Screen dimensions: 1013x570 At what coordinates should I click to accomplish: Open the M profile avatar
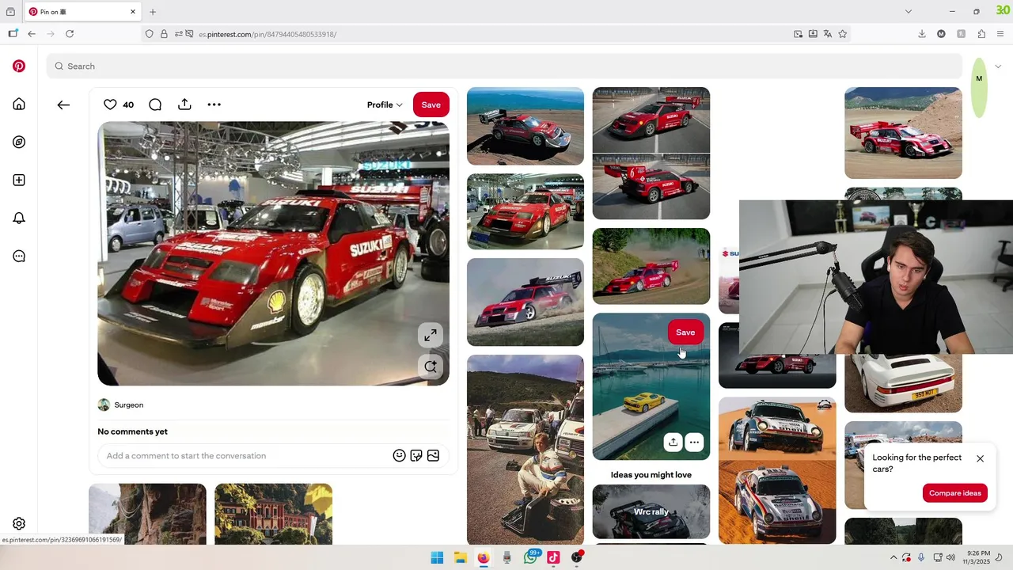[979, 78]
